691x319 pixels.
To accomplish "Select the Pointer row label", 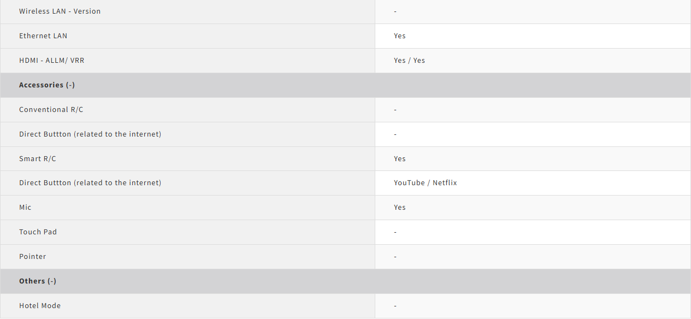I will [x=33, y=257].
